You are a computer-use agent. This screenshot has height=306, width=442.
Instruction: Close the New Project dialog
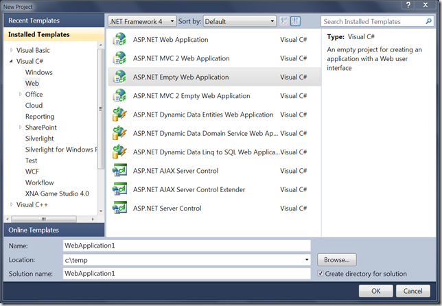coord(426,5)
